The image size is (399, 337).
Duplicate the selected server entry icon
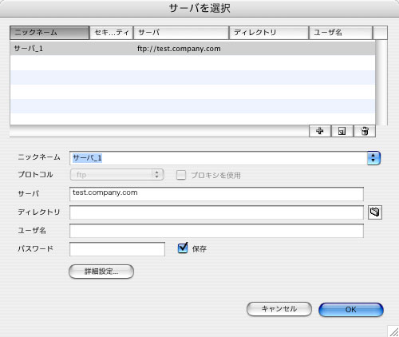pyautogui.click(x=342, y=131)
